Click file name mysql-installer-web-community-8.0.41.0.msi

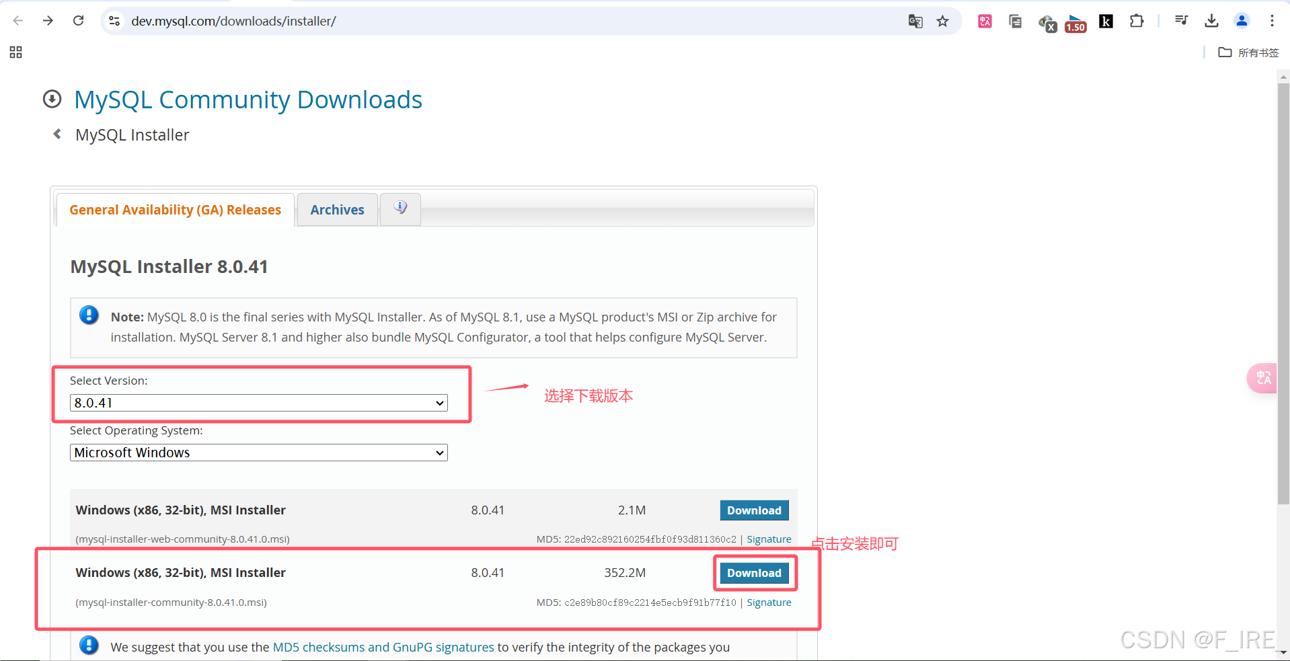(183, 539)
